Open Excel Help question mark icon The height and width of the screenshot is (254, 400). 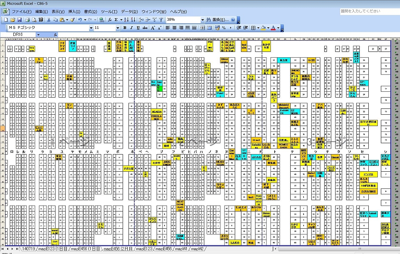233,20
